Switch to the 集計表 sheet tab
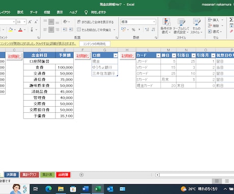This screenshot has width=234, height=194. [x=47, y=175]
